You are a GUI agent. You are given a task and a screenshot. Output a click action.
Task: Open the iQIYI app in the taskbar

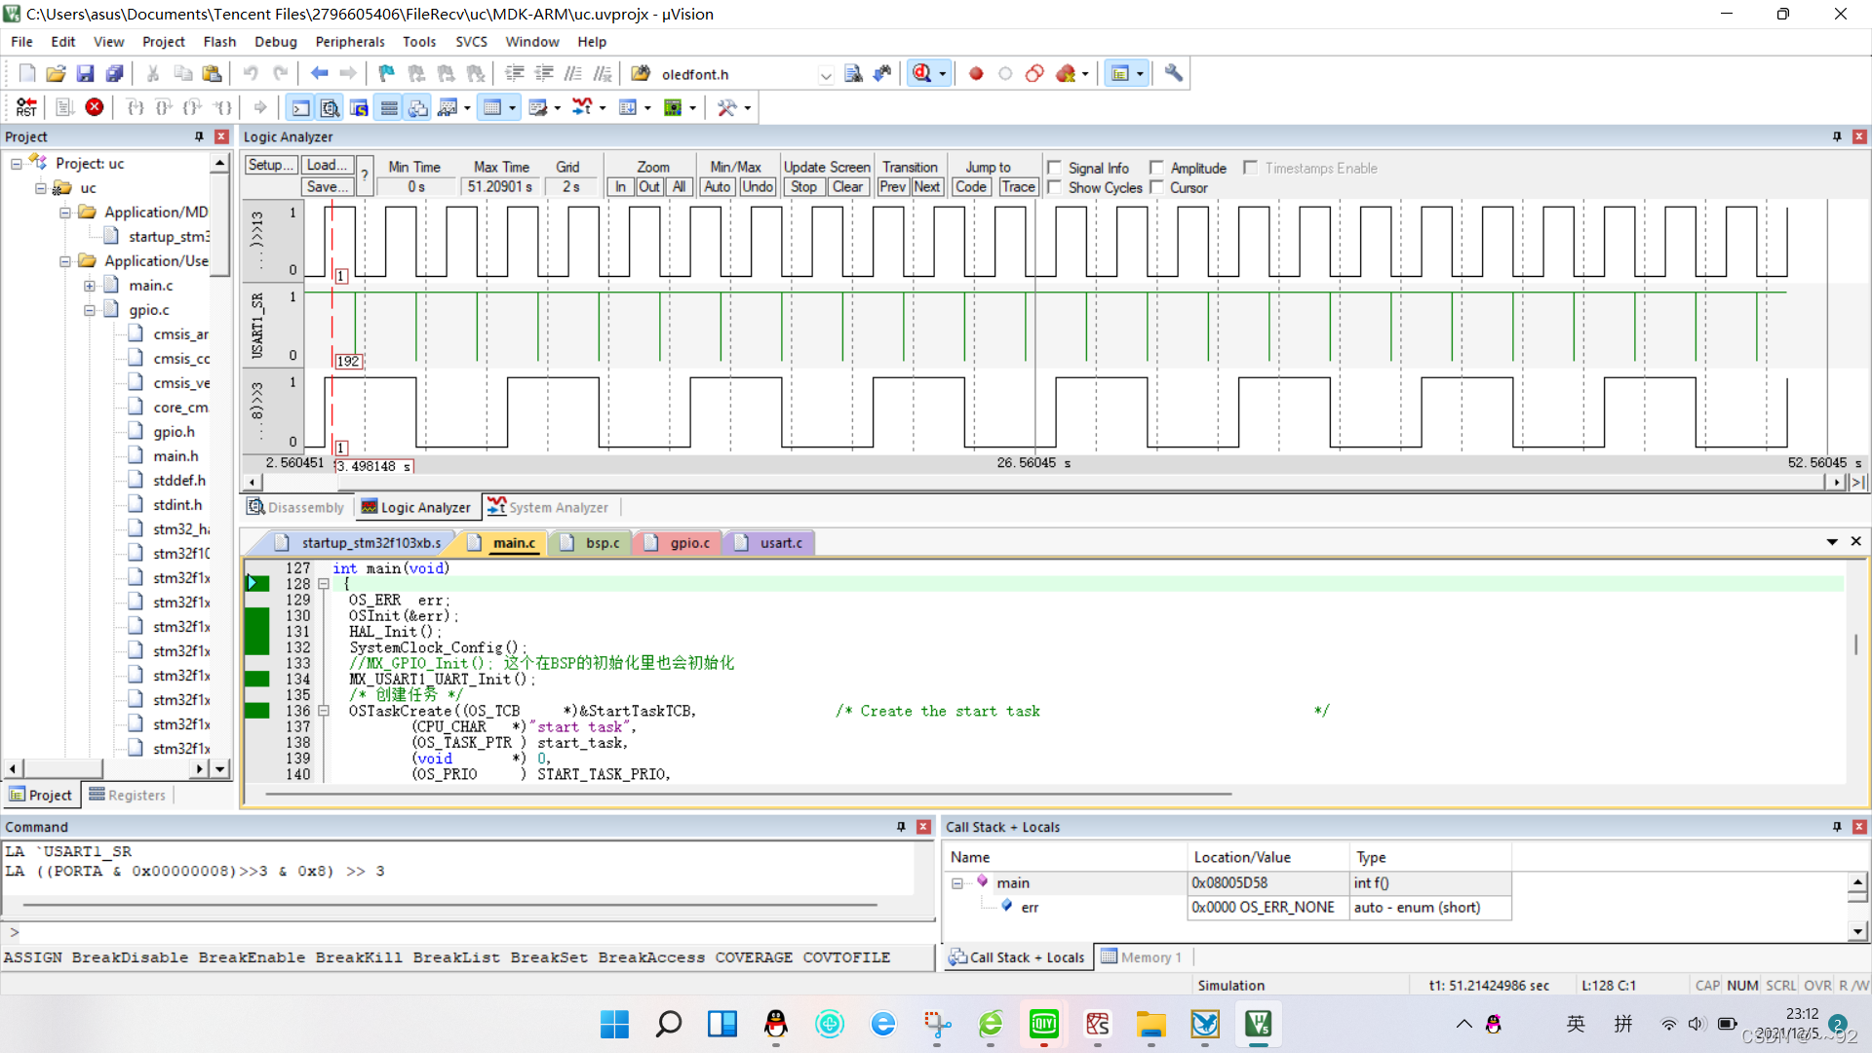pyautogui.click(x=1043, y=1024)
